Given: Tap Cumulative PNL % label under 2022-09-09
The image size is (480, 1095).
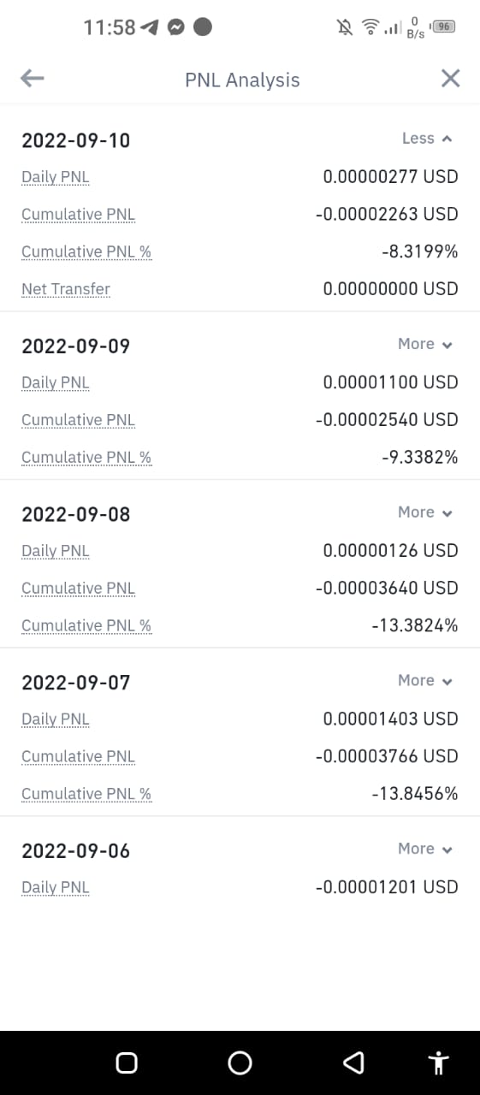Looking at the screenshot, I should tap(86, 458).
